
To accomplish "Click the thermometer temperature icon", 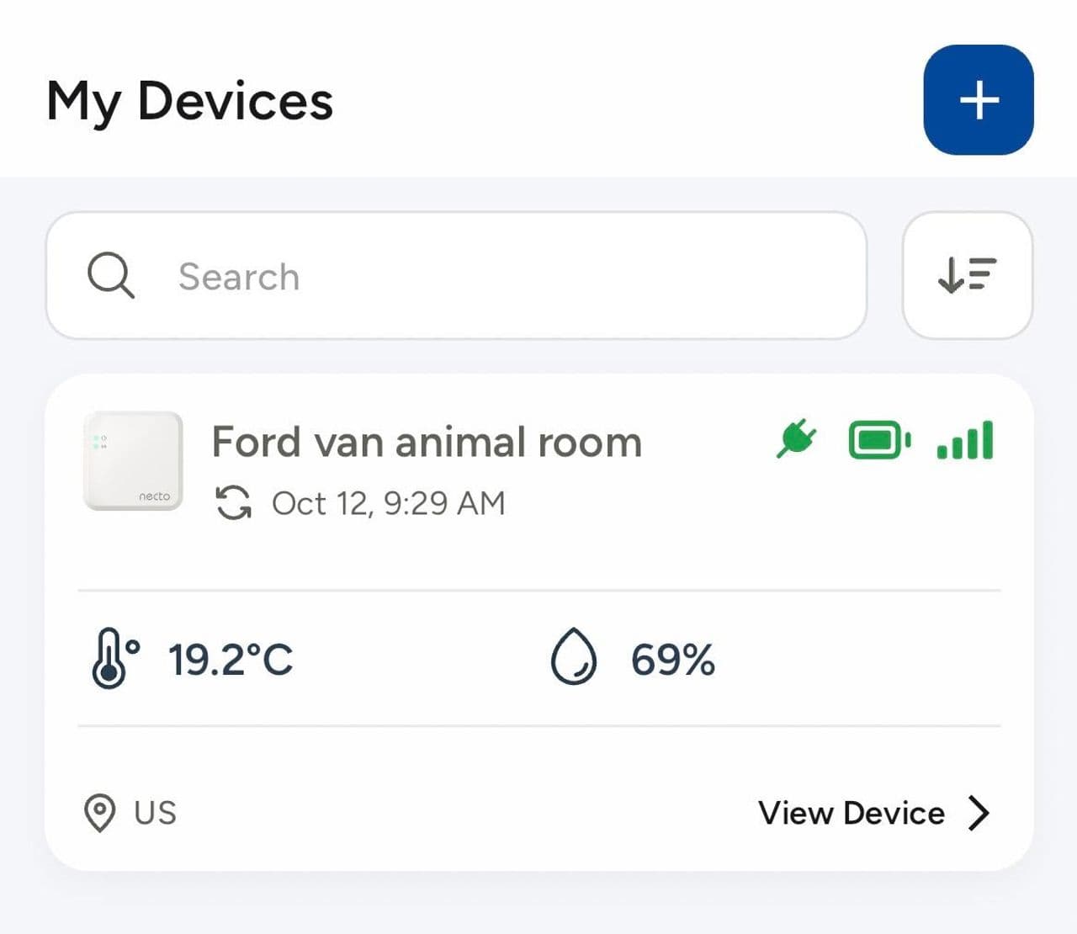I will click(x=114, y=658).
